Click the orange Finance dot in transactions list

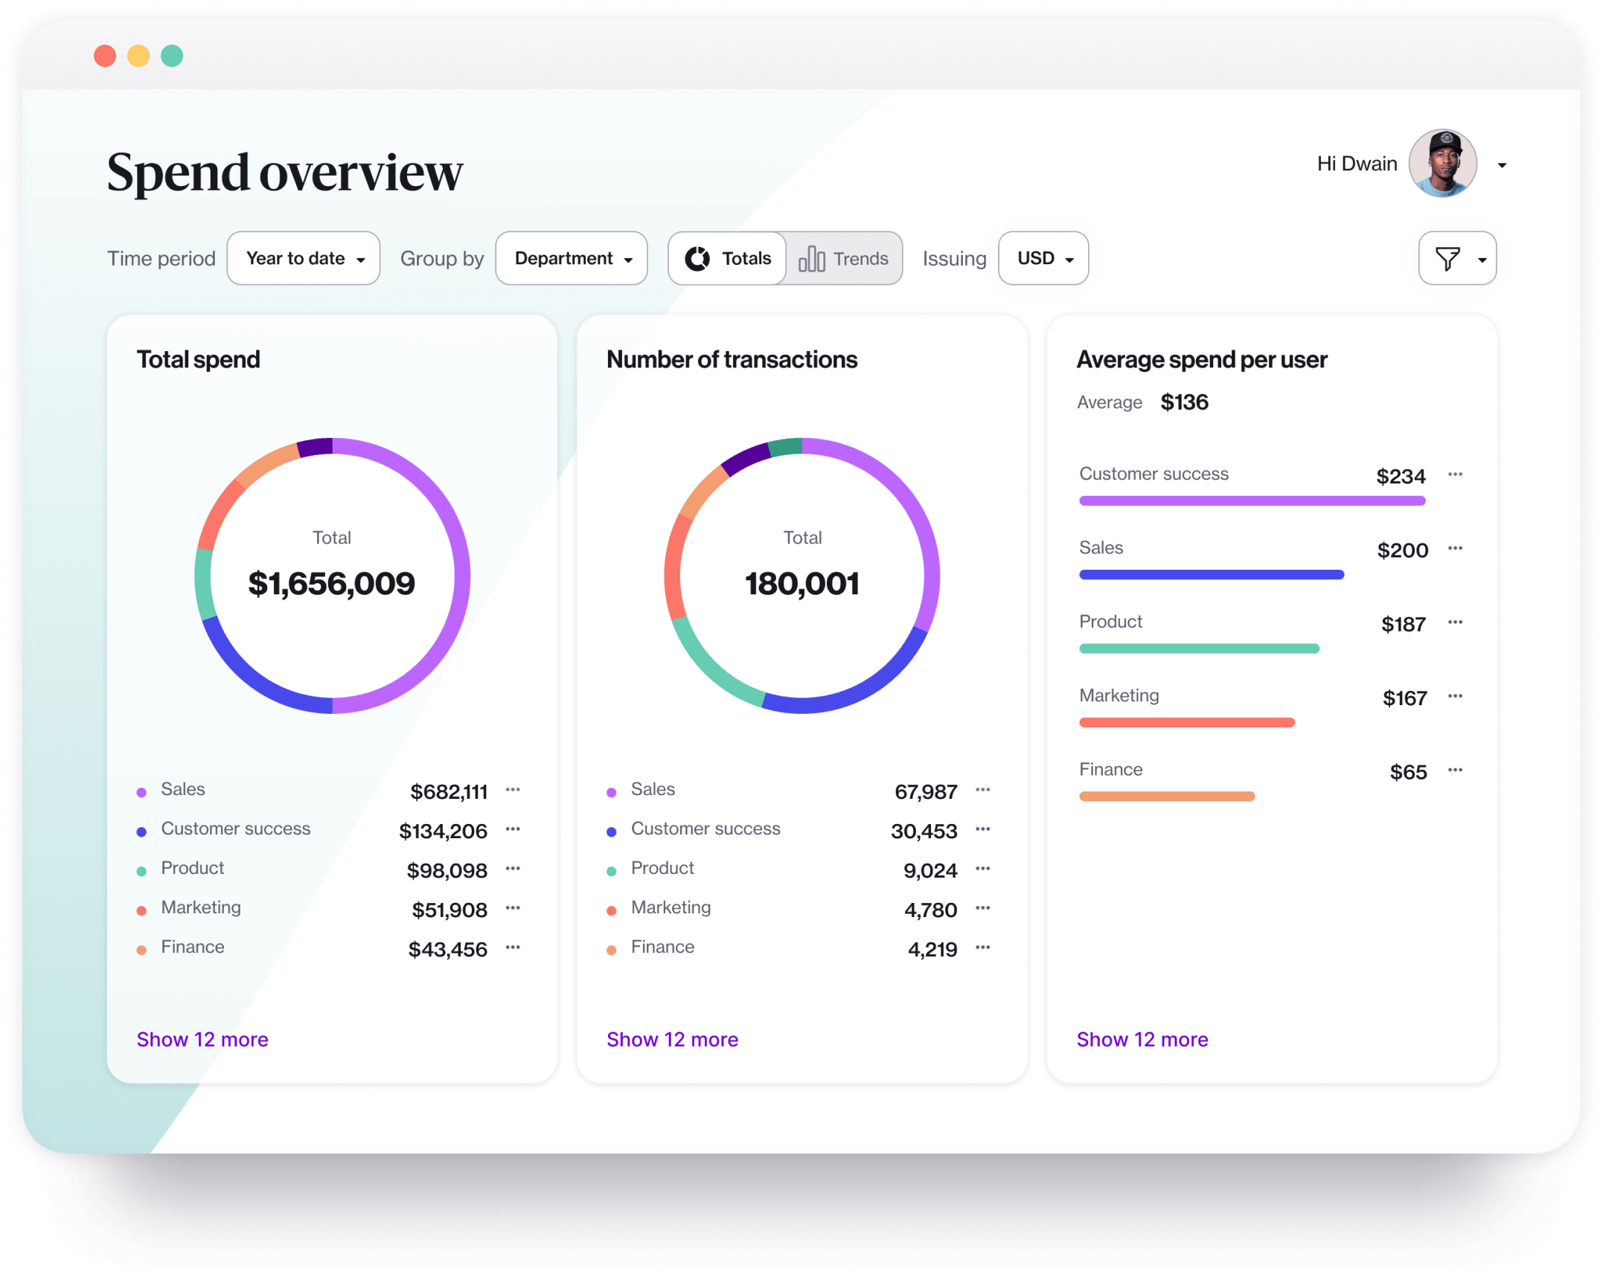[612, 950]
